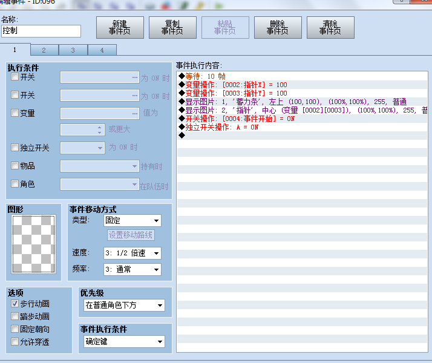Tick the 变量 condition checkbox
The height and width of the screenshot is (363, 432).
tap(15, 113)
